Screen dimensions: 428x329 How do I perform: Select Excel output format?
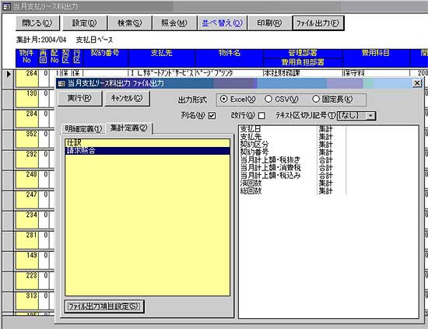click(x=224, y=99)
